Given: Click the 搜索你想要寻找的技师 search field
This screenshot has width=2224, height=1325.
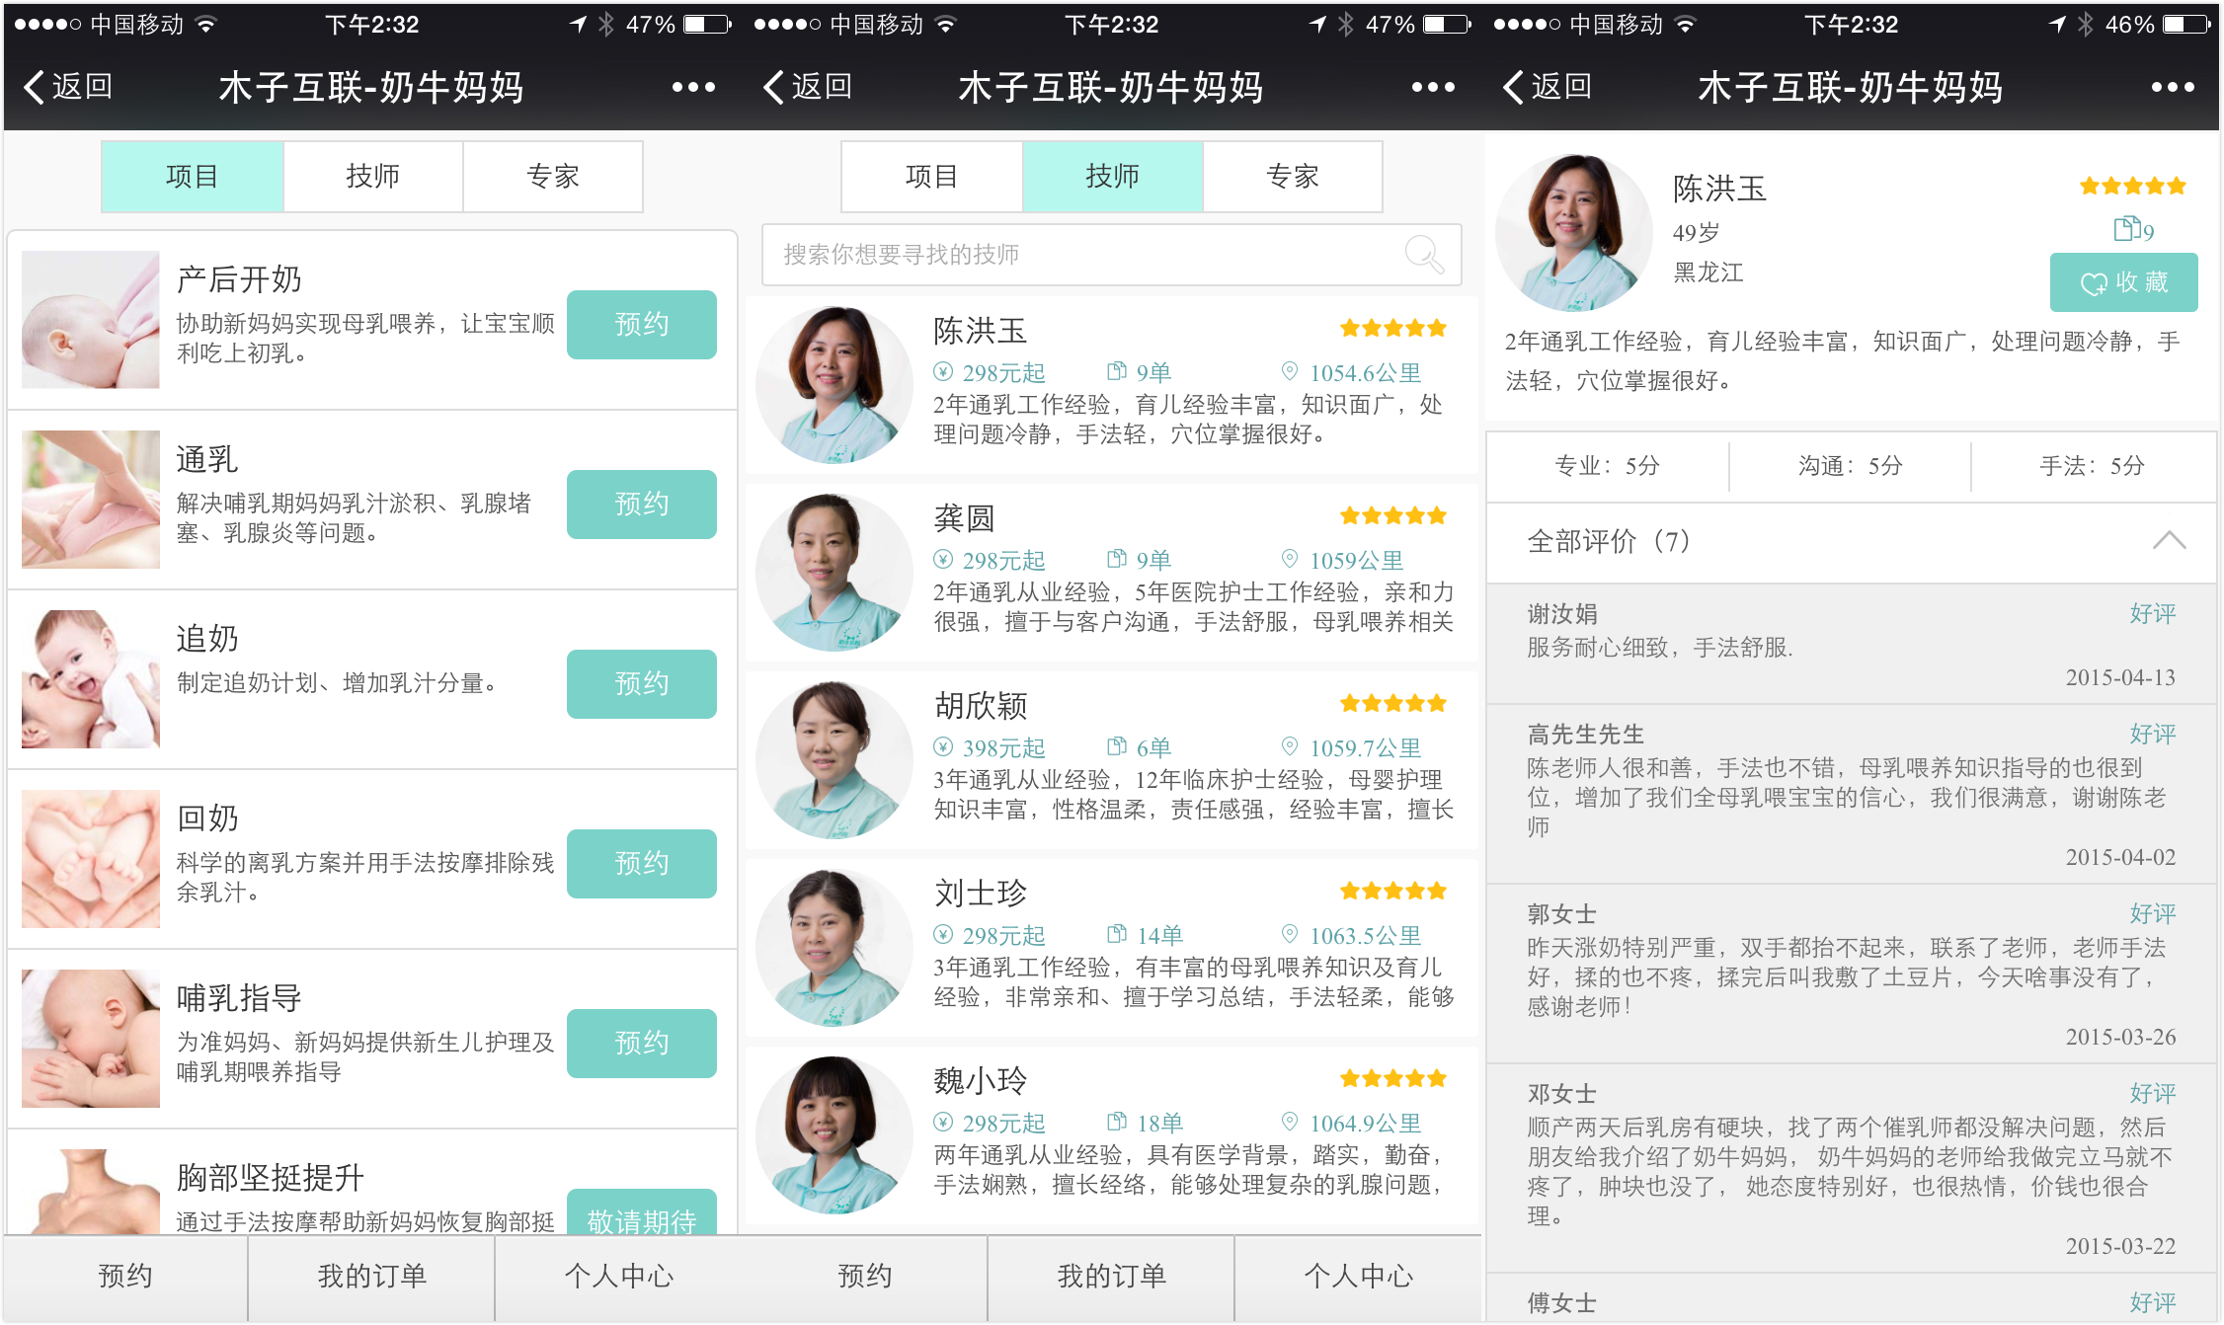Looking at the screenshot, I should coord(1086,255).
